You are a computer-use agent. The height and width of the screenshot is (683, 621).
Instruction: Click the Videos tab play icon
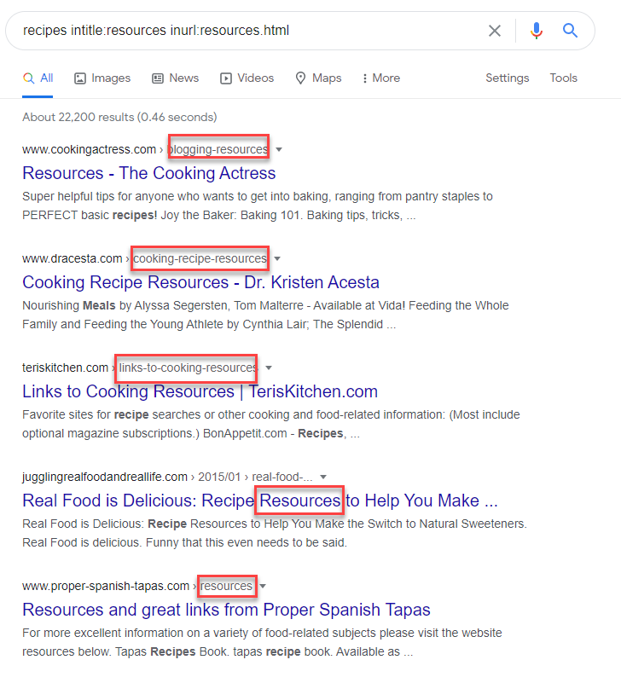point(226,78)
